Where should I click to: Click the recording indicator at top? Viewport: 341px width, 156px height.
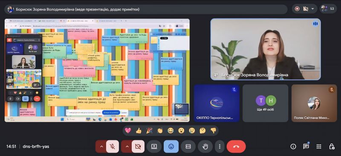pyautogui.click(x=297, y=9)
